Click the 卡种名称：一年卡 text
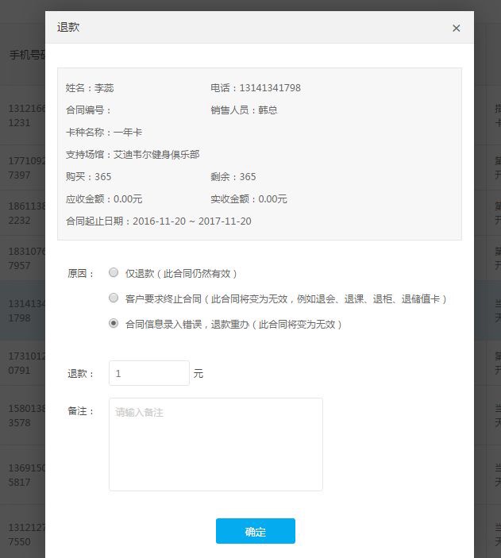 (x=104, y=133)
